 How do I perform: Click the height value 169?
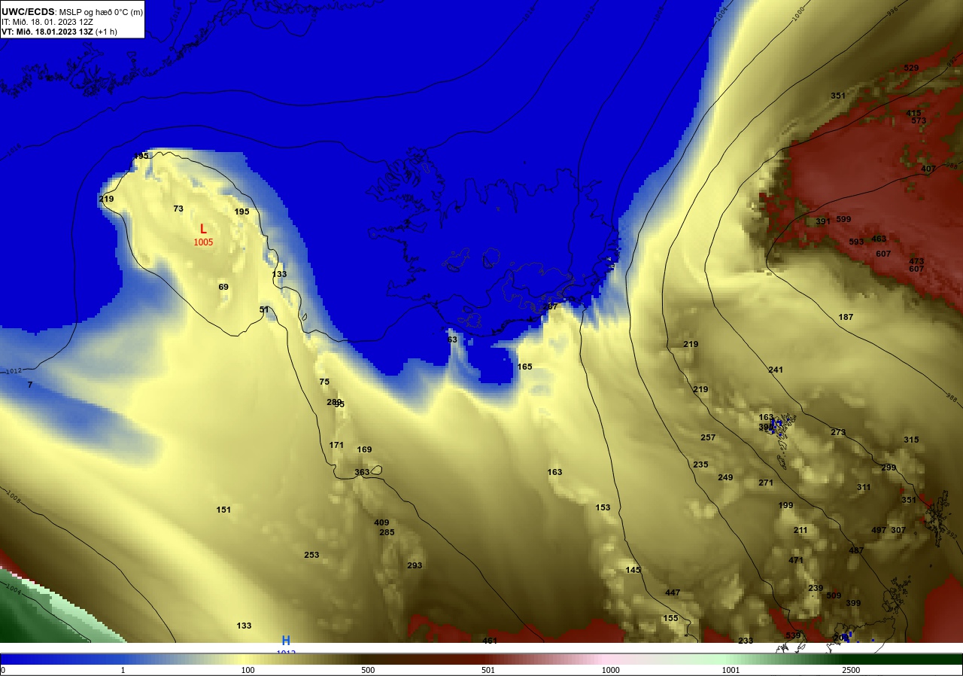[364, 450]
